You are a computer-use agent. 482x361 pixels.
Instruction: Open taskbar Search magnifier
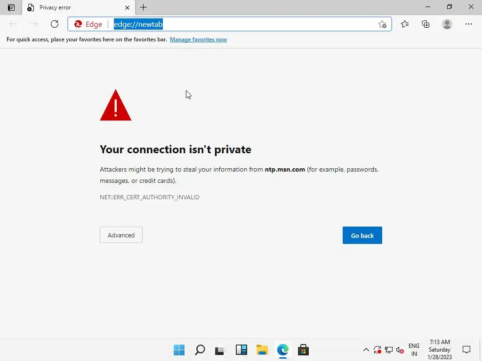(200, 350)
